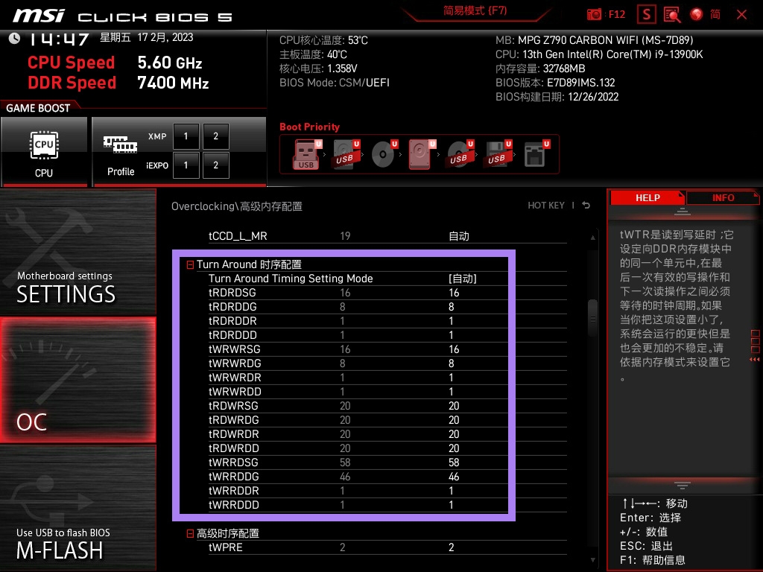Select the network boot device icon
763x572 pixels.
536,154
